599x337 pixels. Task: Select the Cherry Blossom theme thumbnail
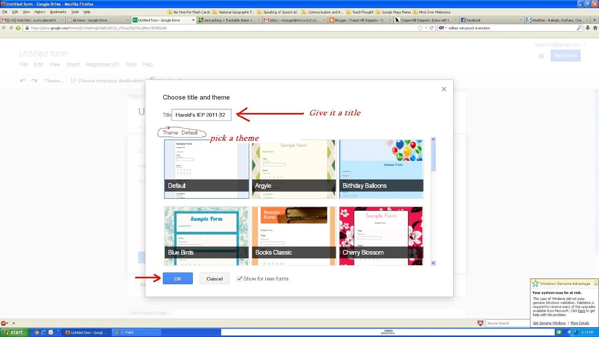point(381,236)
